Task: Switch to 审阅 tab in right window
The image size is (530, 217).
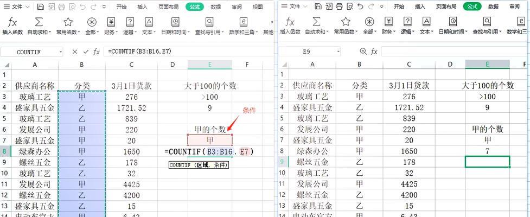Action: (514, 7)
